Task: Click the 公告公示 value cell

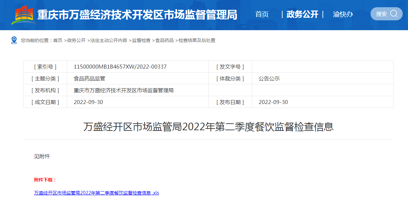Action: tap(322, 78)
